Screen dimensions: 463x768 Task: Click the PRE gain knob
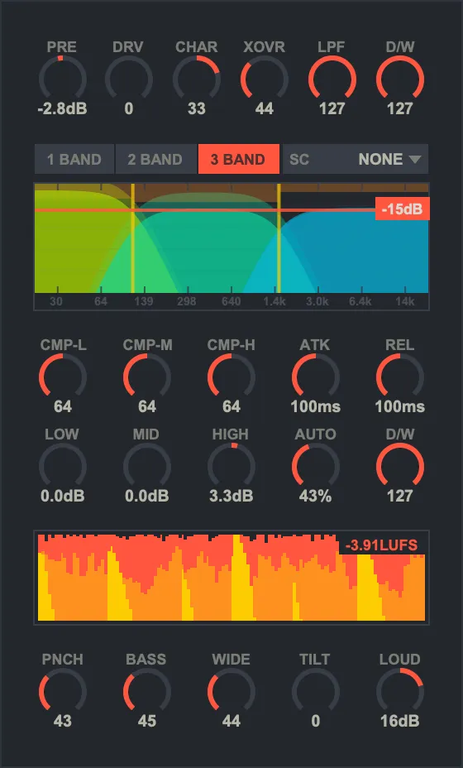63,79
